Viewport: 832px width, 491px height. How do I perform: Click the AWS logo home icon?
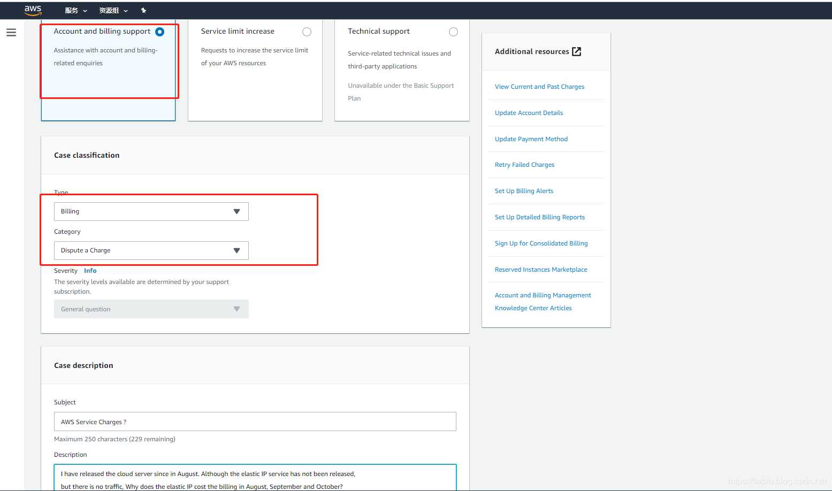(33, 10)
